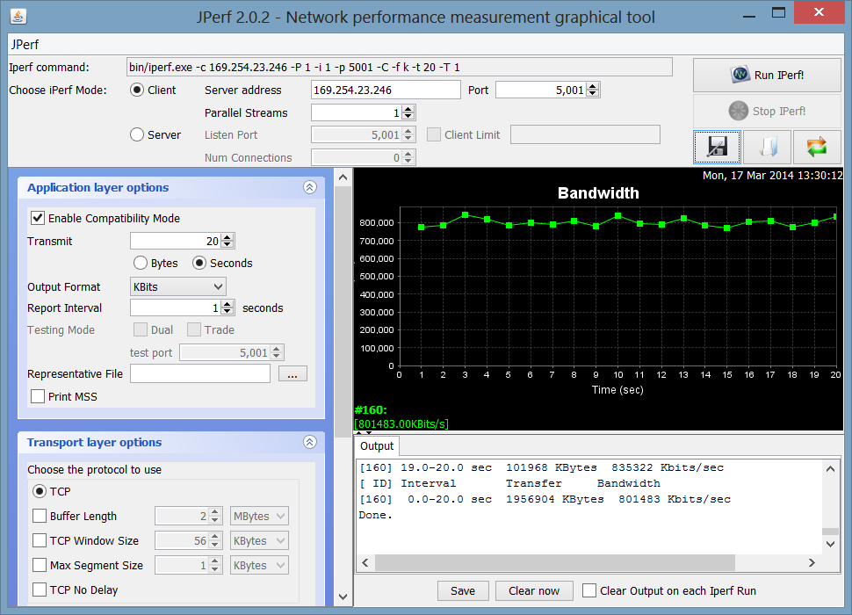Click the save configuration floppy icon

coord(718,147)
